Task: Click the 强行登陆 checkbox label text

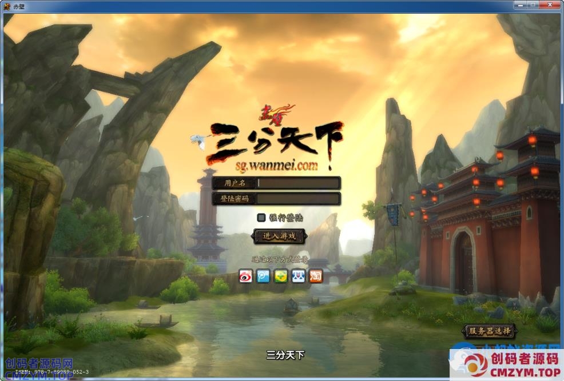Action: (286, 218)
